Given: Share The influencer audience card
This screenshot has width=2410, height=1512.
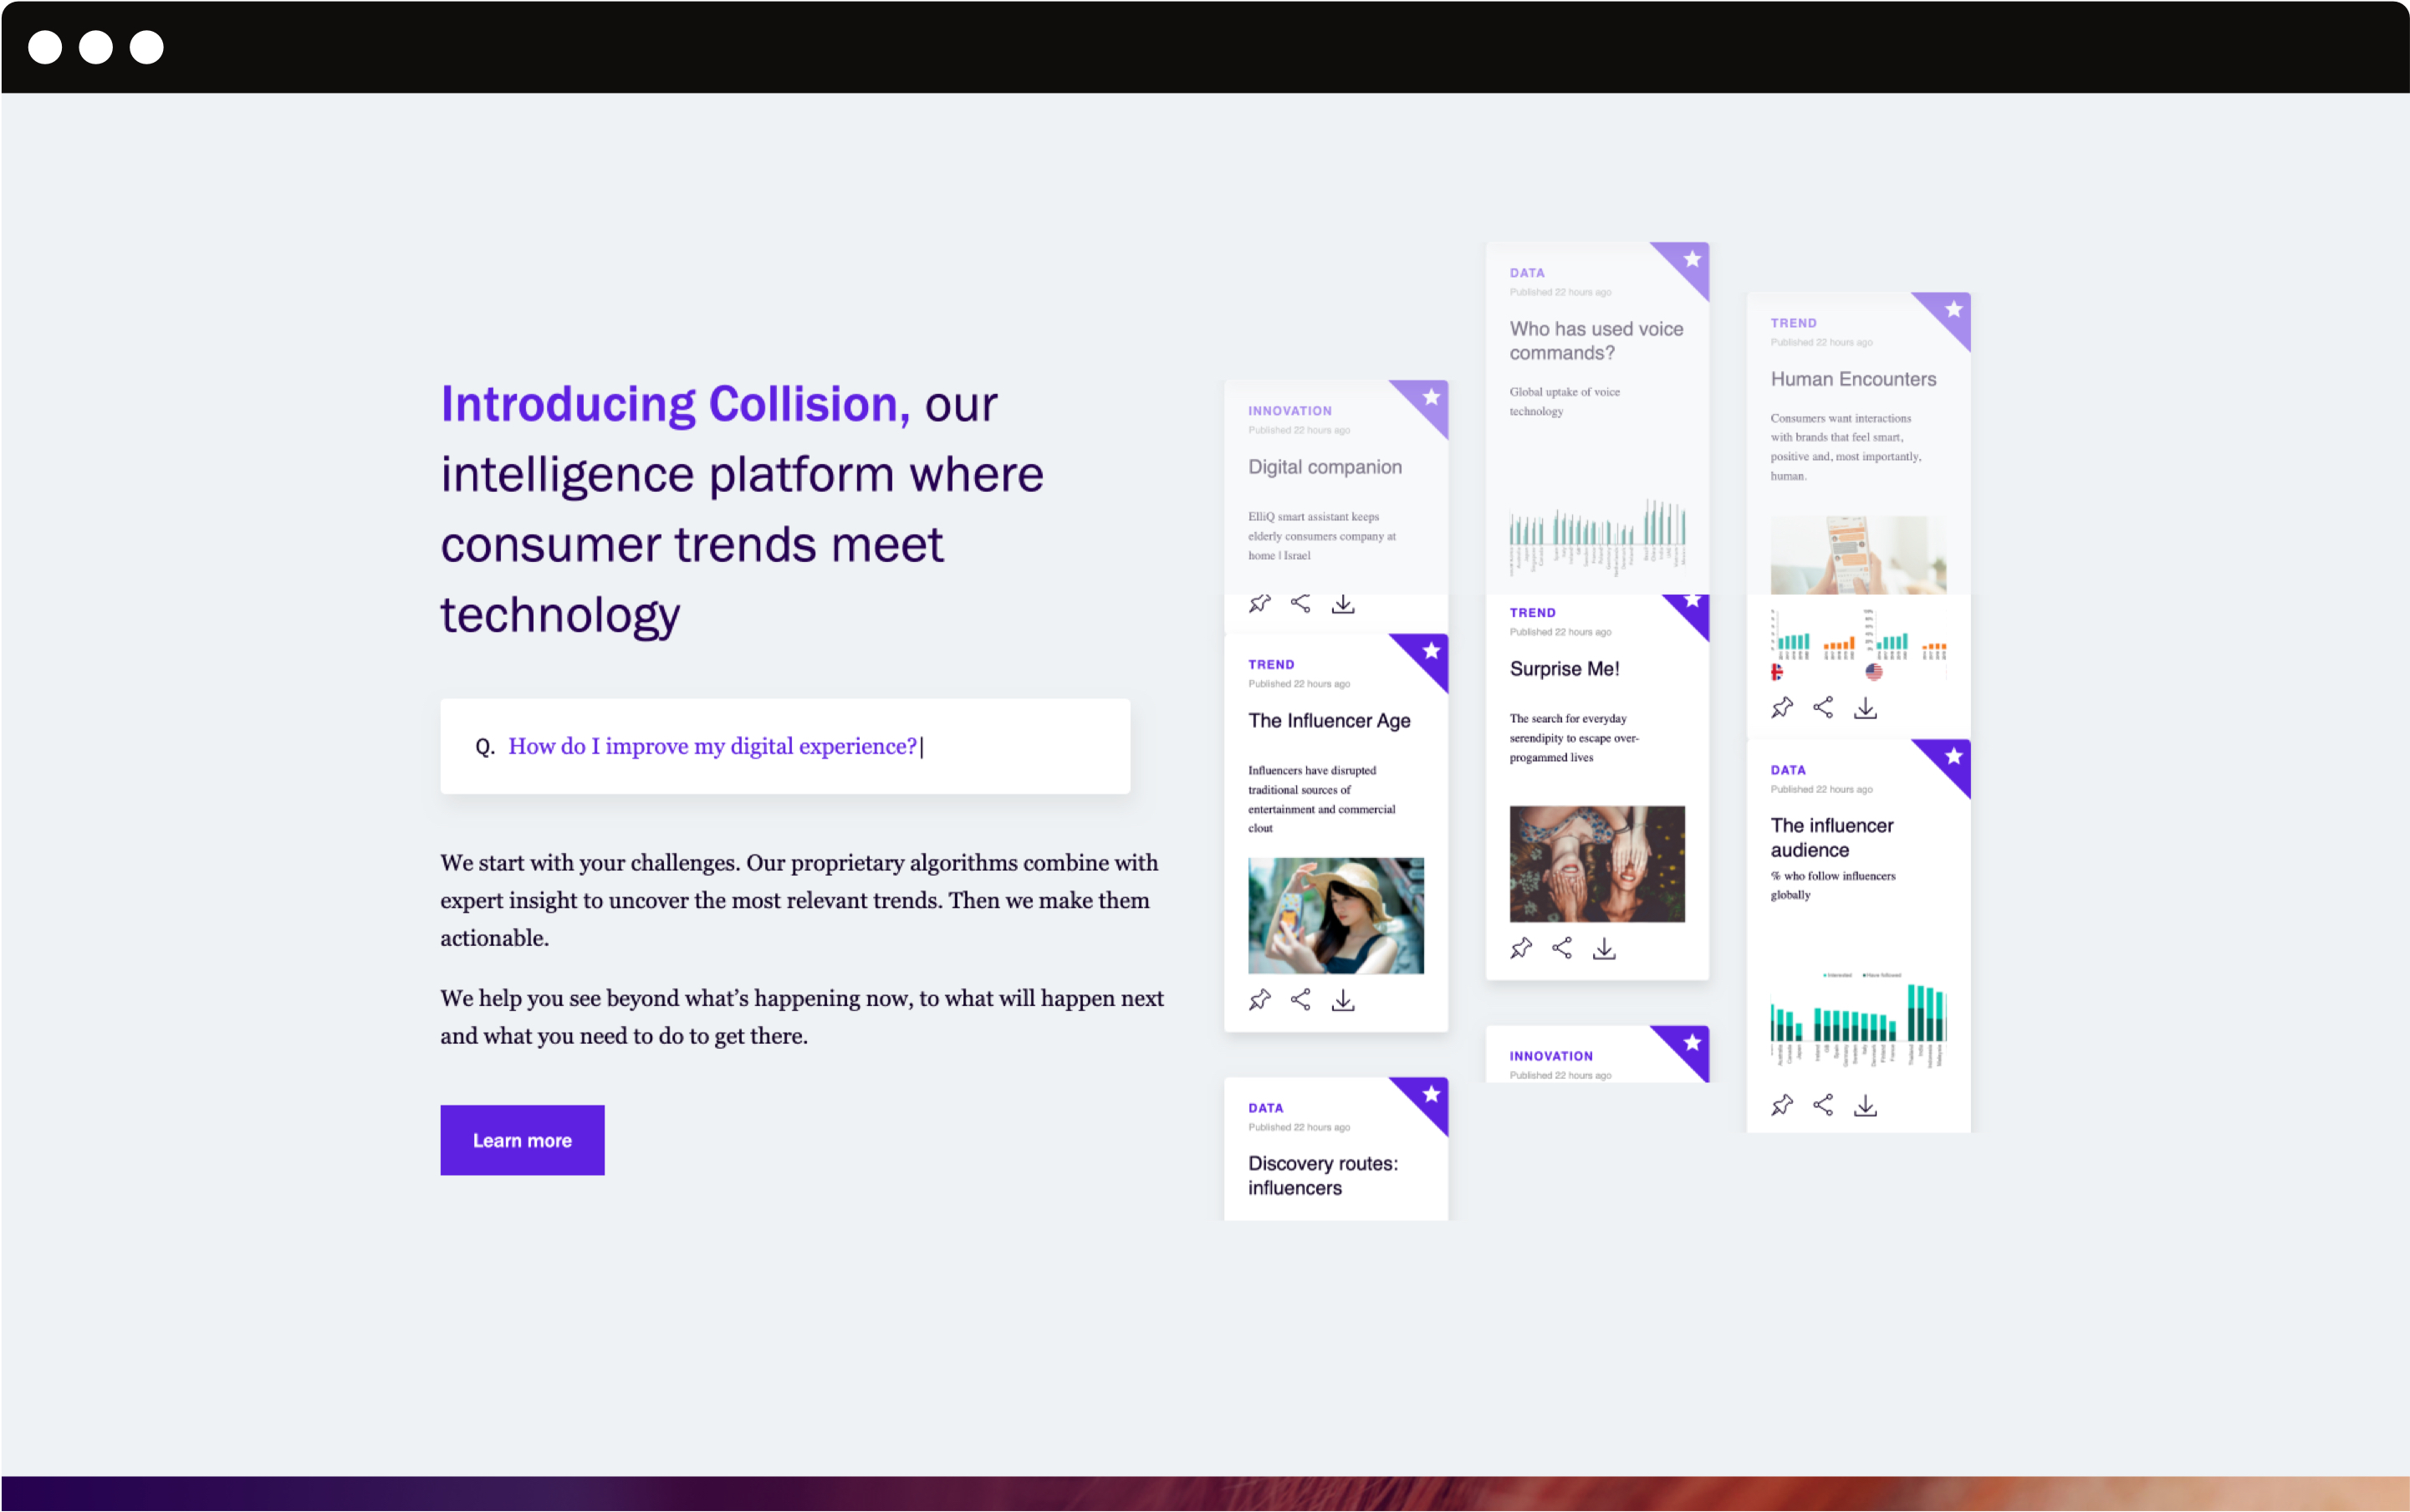Looking at the screenshot, I should (1823, 1104).
